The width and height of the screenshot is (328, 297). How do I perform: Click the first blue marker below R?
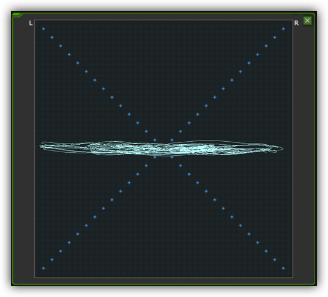pos(283,29)
